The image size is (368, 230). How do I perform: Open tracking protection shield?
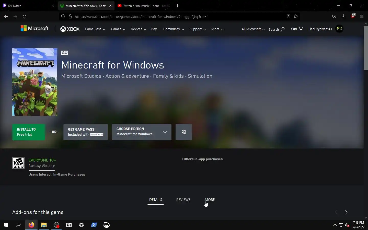tap(63, 16)
